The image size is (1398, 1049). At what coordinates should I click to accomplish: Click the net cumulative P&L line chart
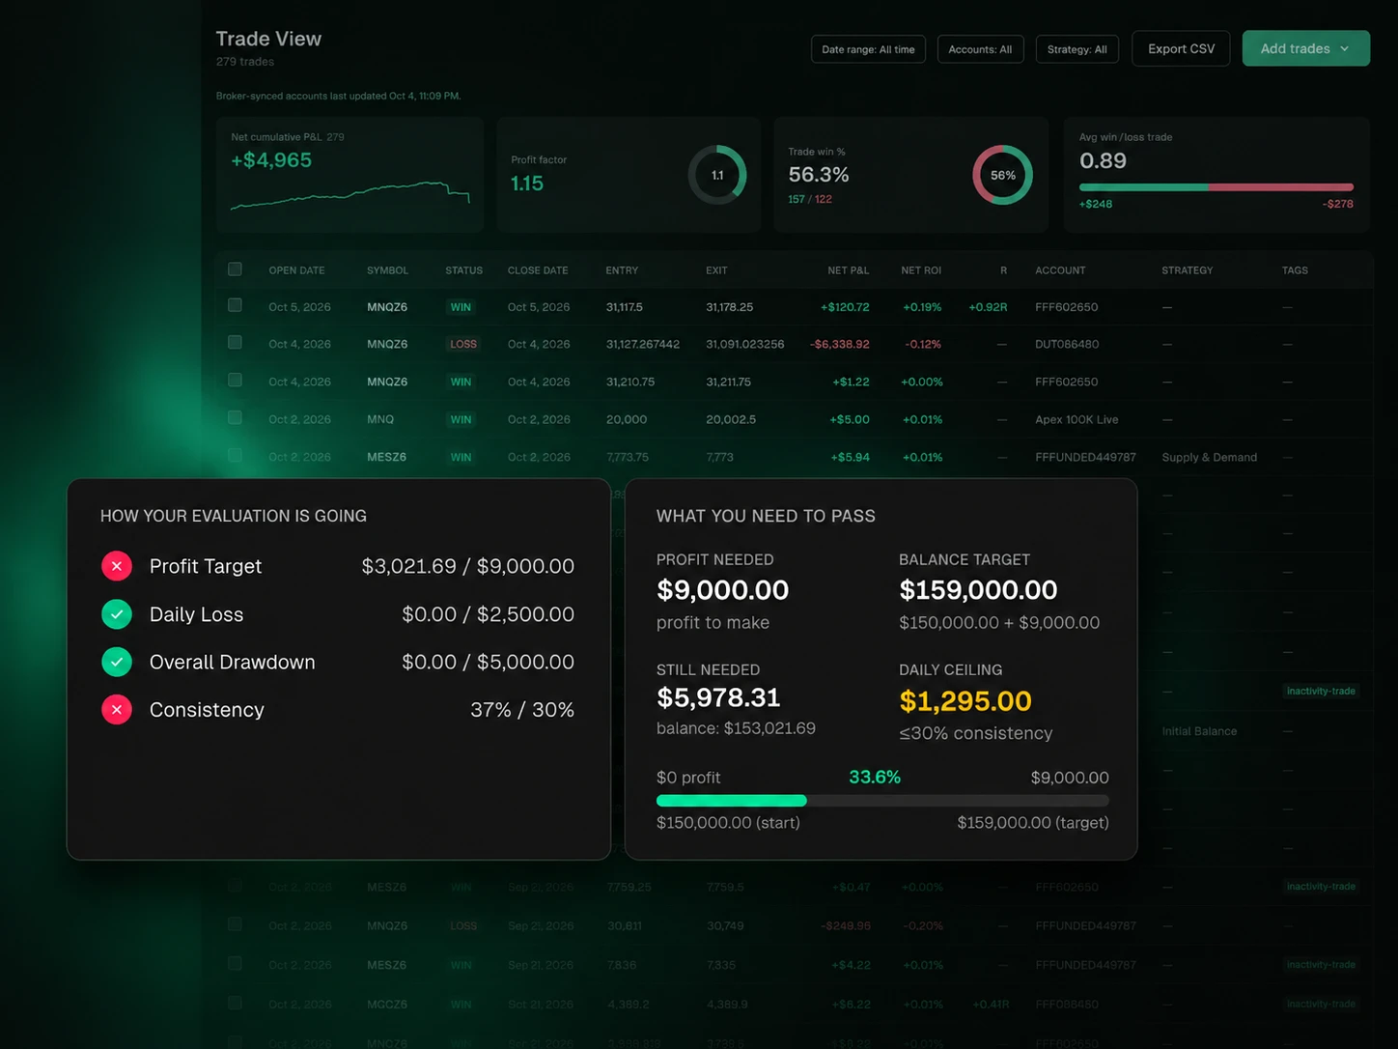(349, 194)
